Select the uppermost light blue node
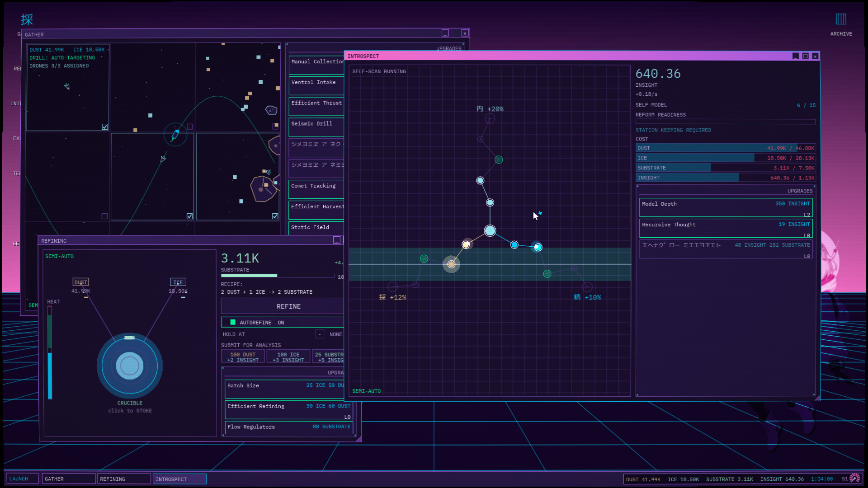Image resolution: width=868 pixels, height=488 pixels. pyautogui.click(x=480, y=181)
